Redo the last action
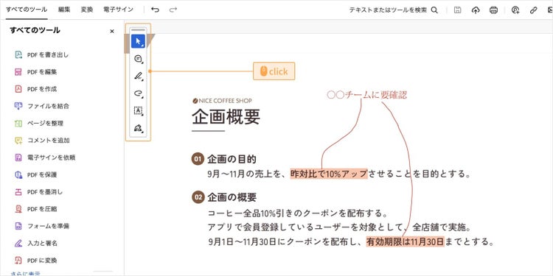553x276 pixels. (173, 10)
